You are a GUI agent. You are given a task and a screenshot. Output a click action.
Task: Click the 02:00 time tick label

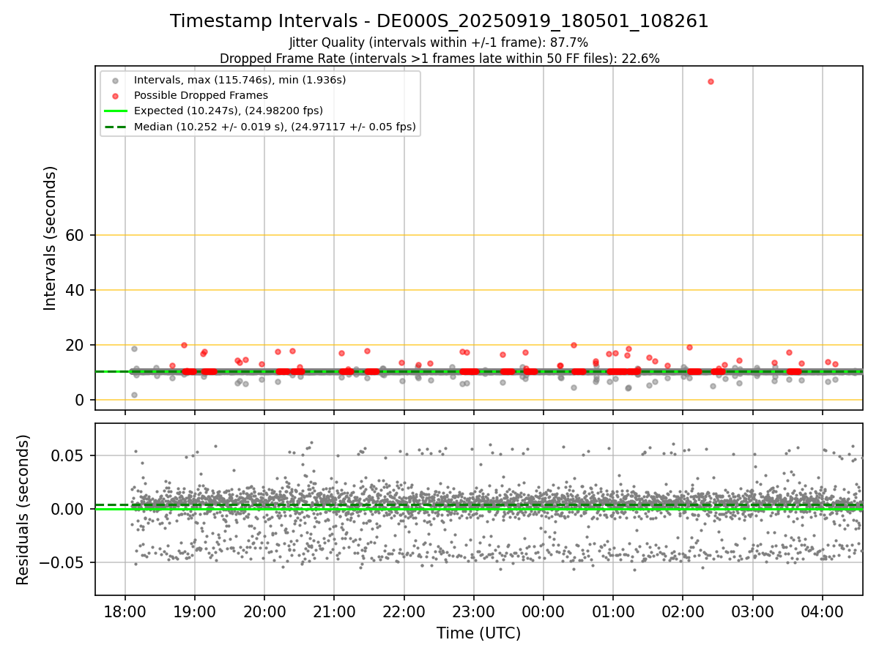683,611
